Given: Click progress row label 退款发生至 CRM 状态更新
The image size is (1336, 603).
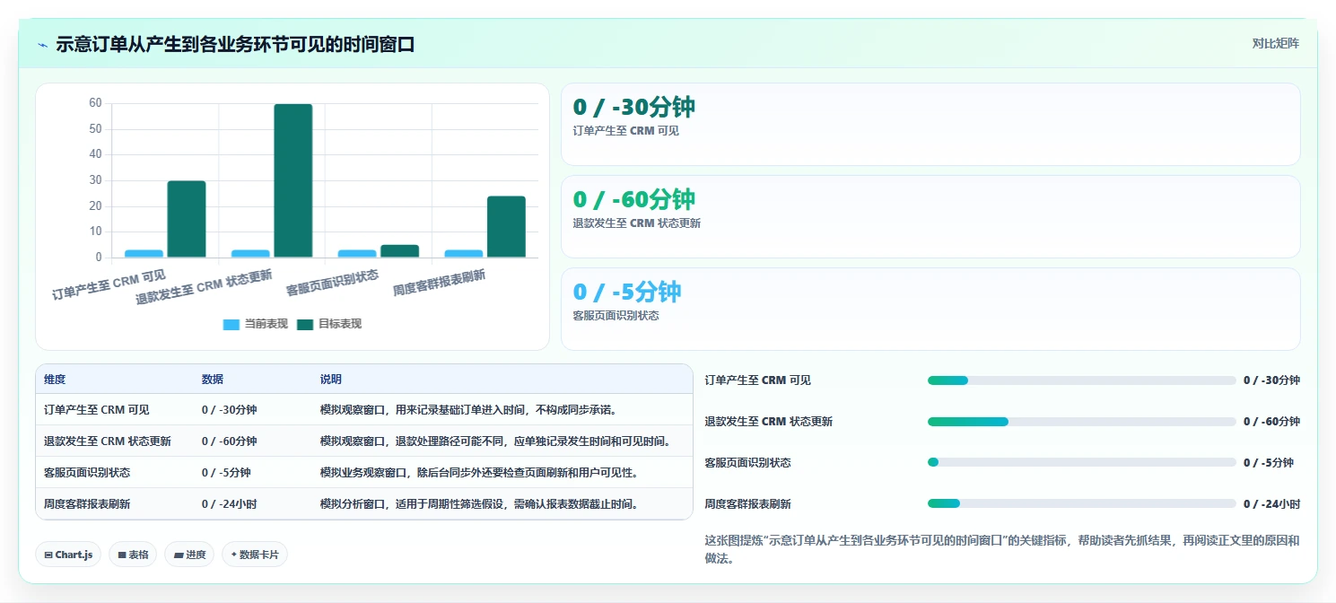Looking at the screenshot, I should tap(769, 422).
